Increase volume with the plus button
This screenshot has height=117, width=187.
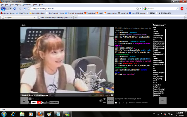tap(105, 99)
